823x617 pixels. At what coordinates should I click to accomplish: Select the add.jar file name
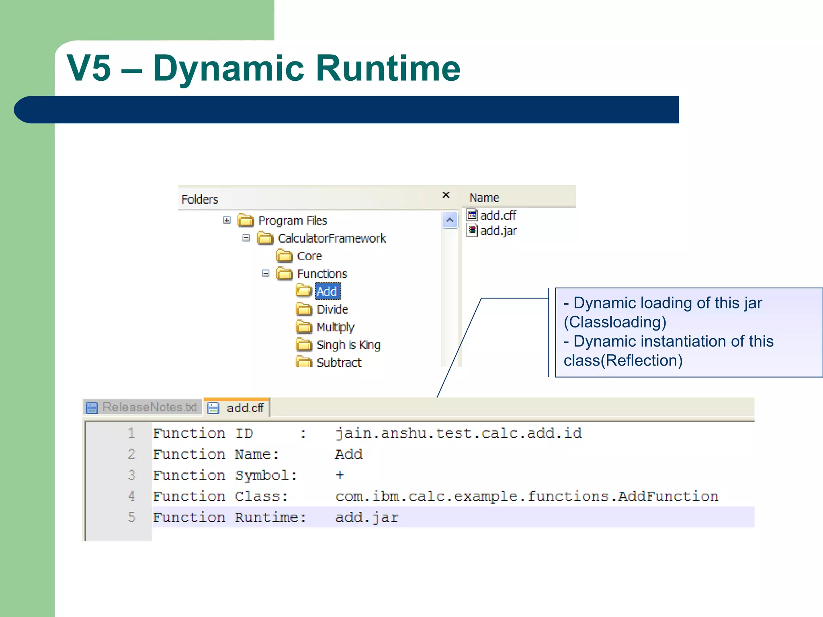(x=498, y=231)
